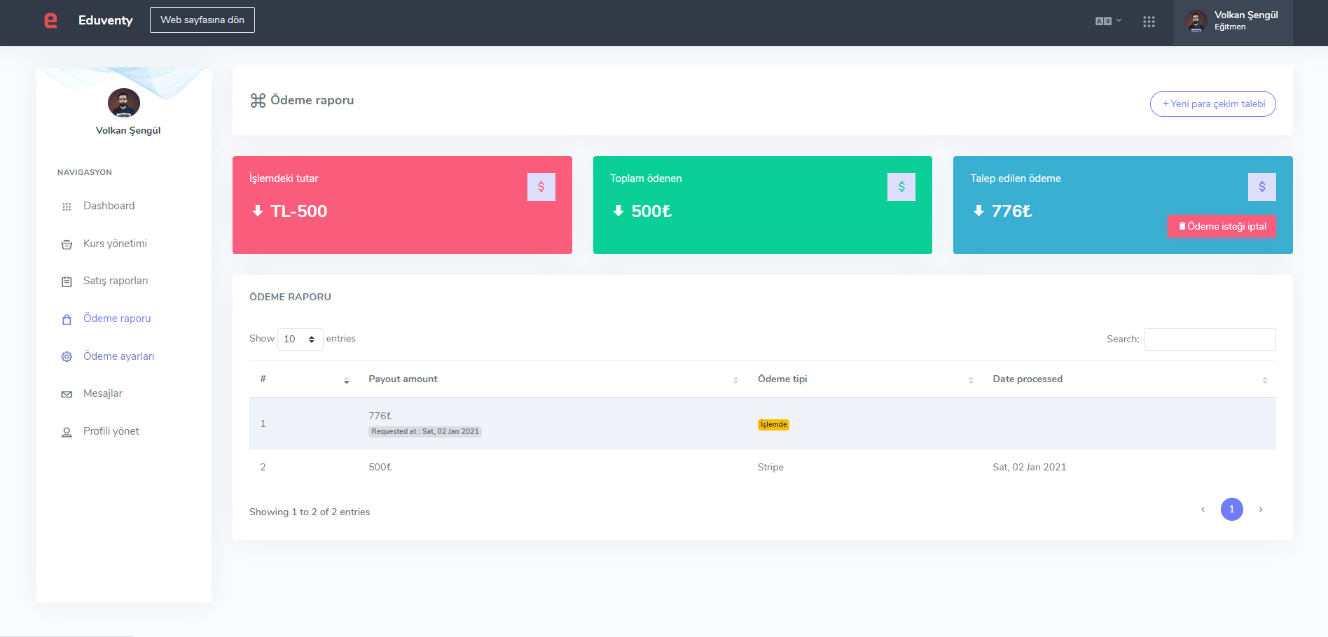Click Volkan Şengül avatar in top bar
This screenshot has height=637, width=1328.
pyautogui.click(x=1196, y=22)
